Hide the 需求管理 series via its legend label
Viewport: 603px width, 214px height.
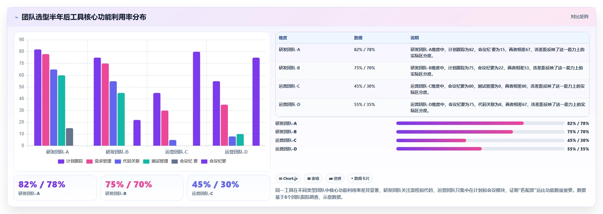click(103, 161)
